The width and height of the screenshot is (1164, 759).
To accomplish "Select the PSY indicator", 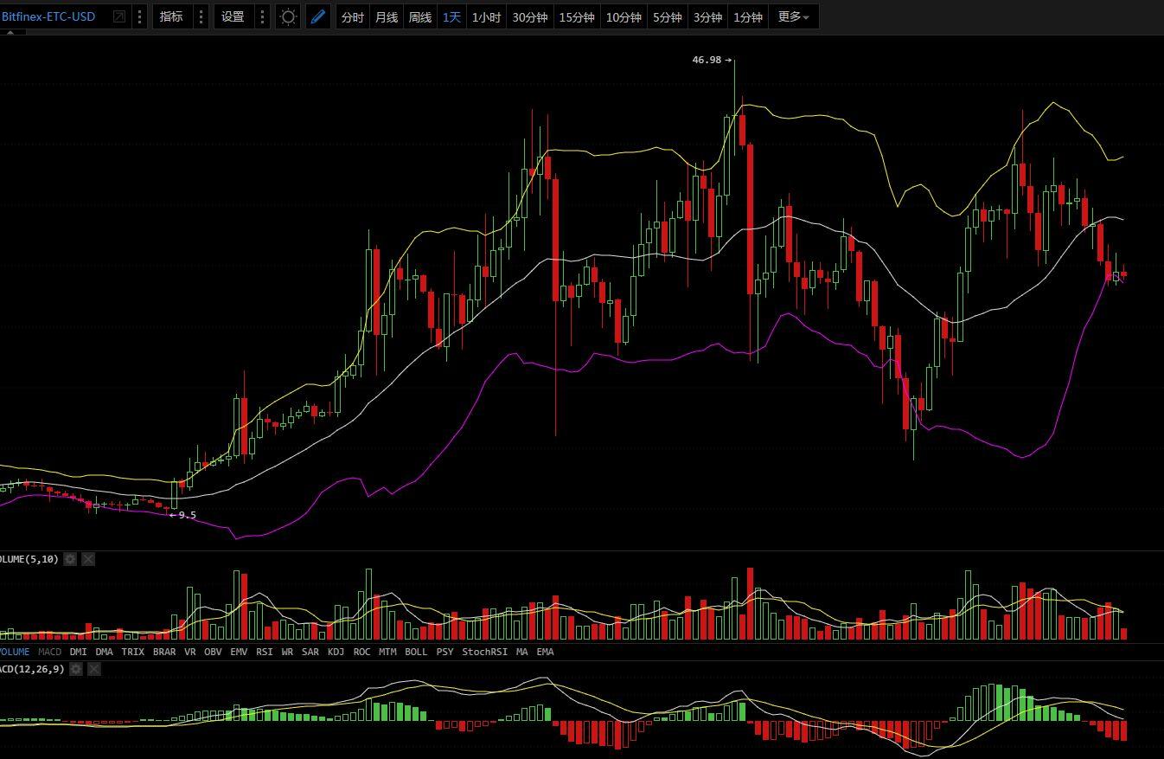I will pos(444,652).
